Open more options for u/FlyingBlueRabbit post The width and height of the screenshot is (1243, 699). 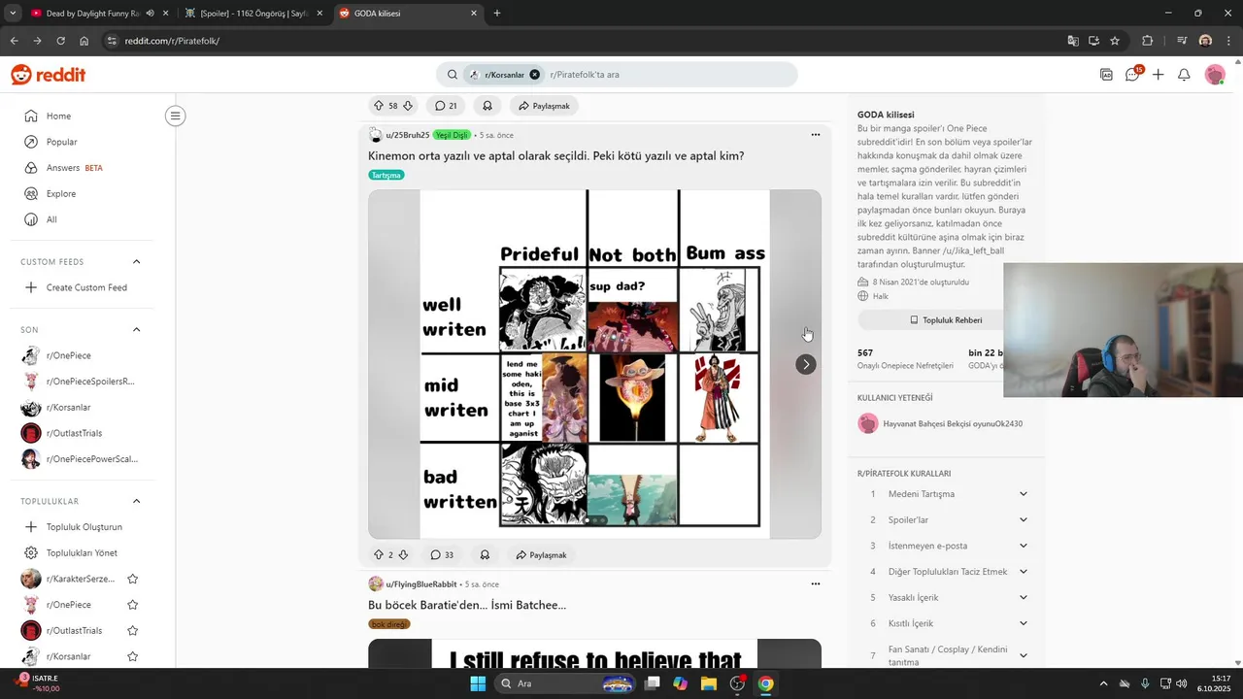click(x=816, y=584)
